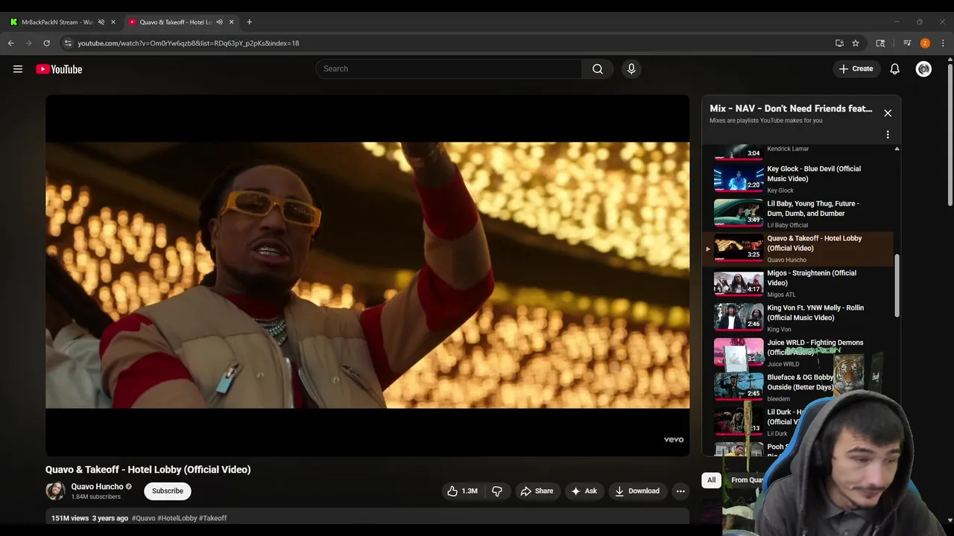The width and height of the screenshot is (954, 536).
Task: Open the YouTube hamburger guide menu
Action: pos(18,69)
